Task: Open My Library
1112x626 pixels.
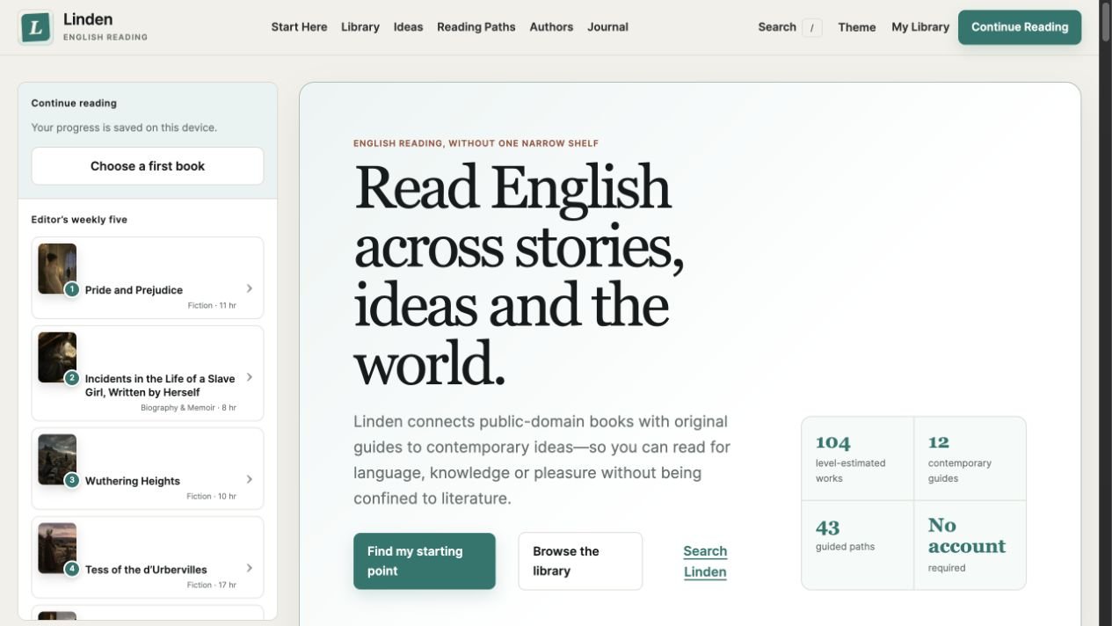Action: pyautogui.click(x=920, y=27)
